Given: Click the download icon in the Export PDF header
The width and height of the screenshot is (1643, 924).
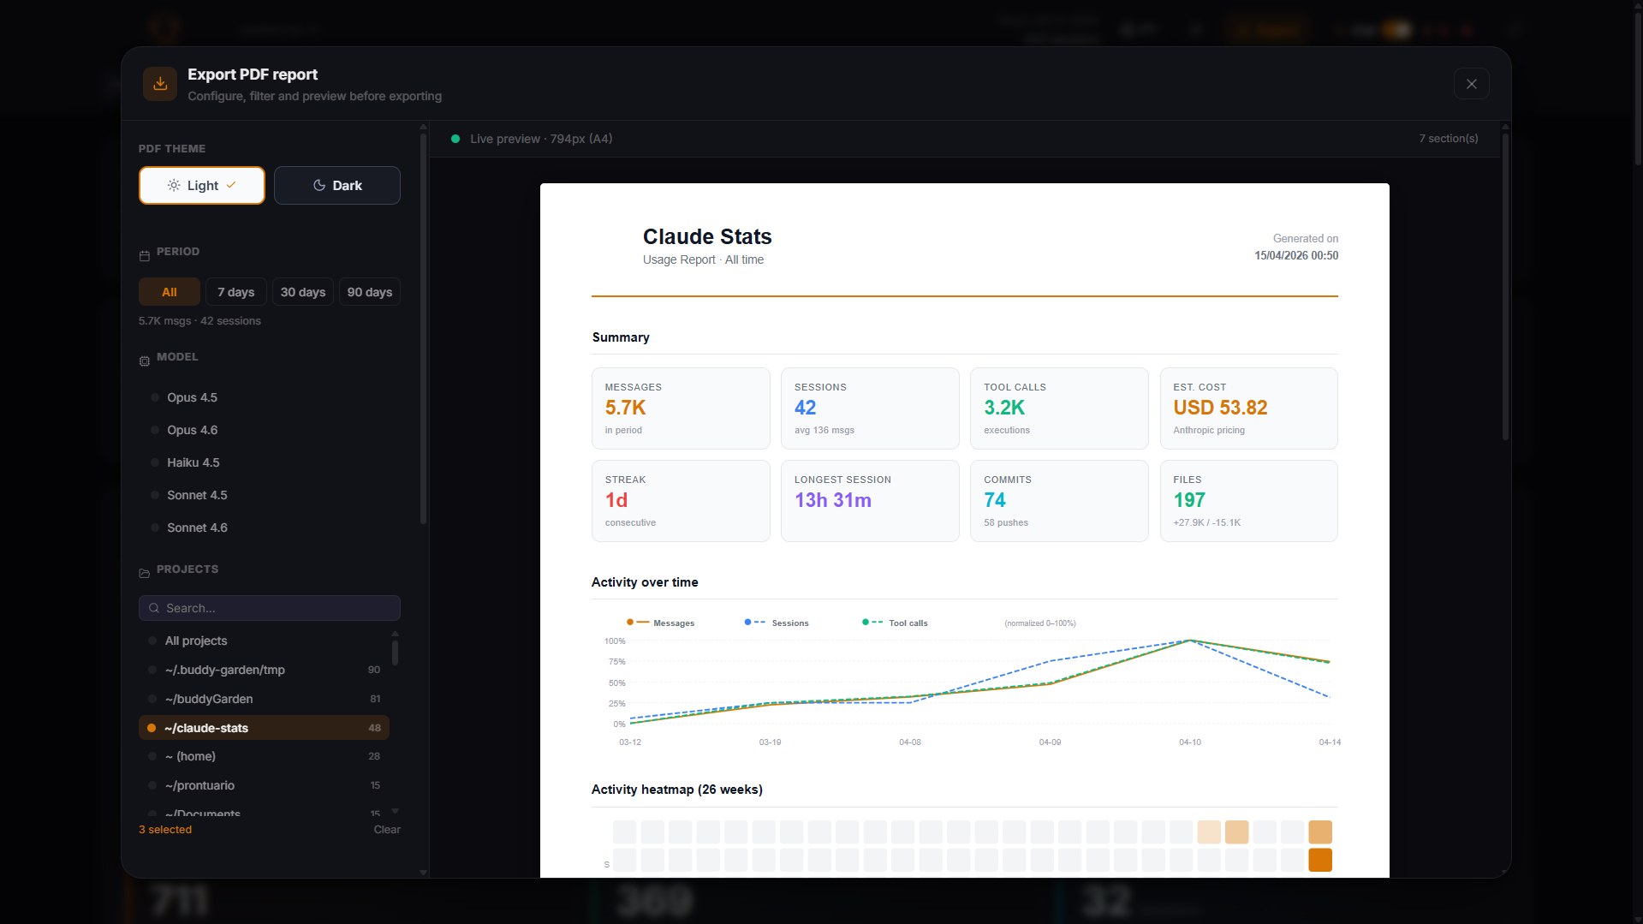Looking at the screenshot, I should (x=160, y=83).
